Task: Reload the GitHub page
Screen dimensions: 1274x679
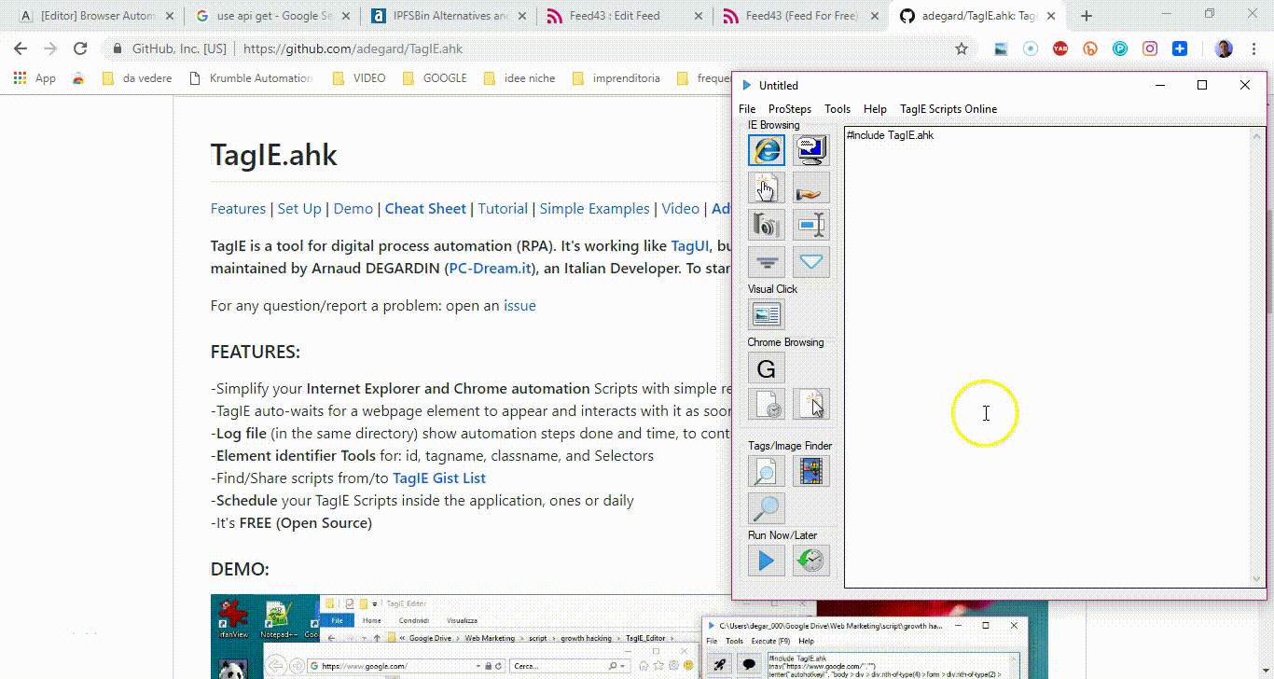Action: (80, 49)
